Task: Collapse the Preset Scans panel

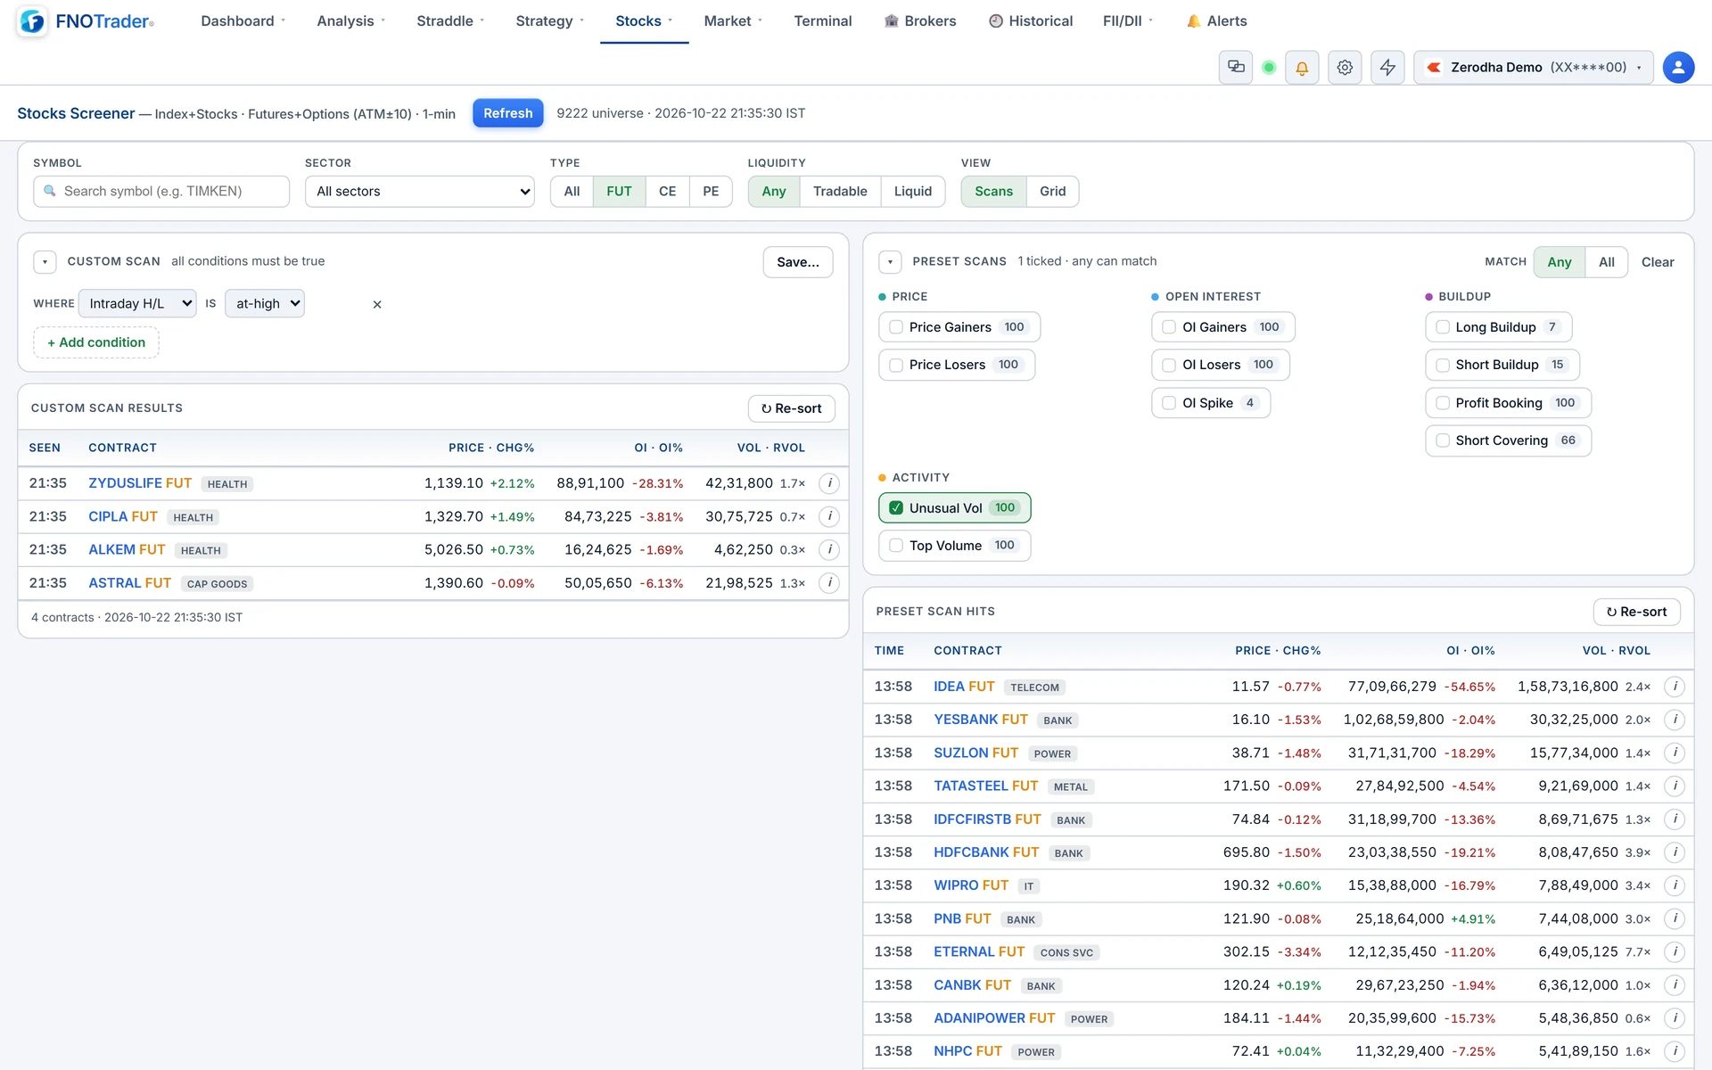Action: 890,262
